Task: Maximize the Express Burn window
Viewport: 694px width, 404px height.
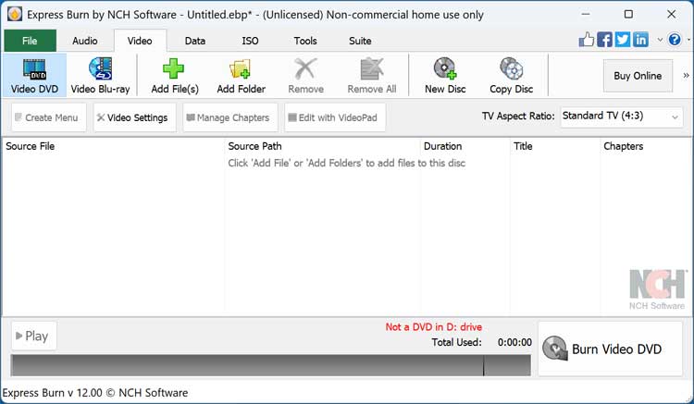Action: [628, 14]
